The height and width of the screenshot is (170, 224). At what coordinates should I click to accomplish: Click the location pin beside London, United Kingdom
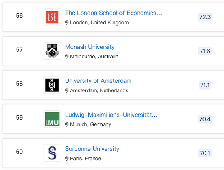[x=67, y=22]
